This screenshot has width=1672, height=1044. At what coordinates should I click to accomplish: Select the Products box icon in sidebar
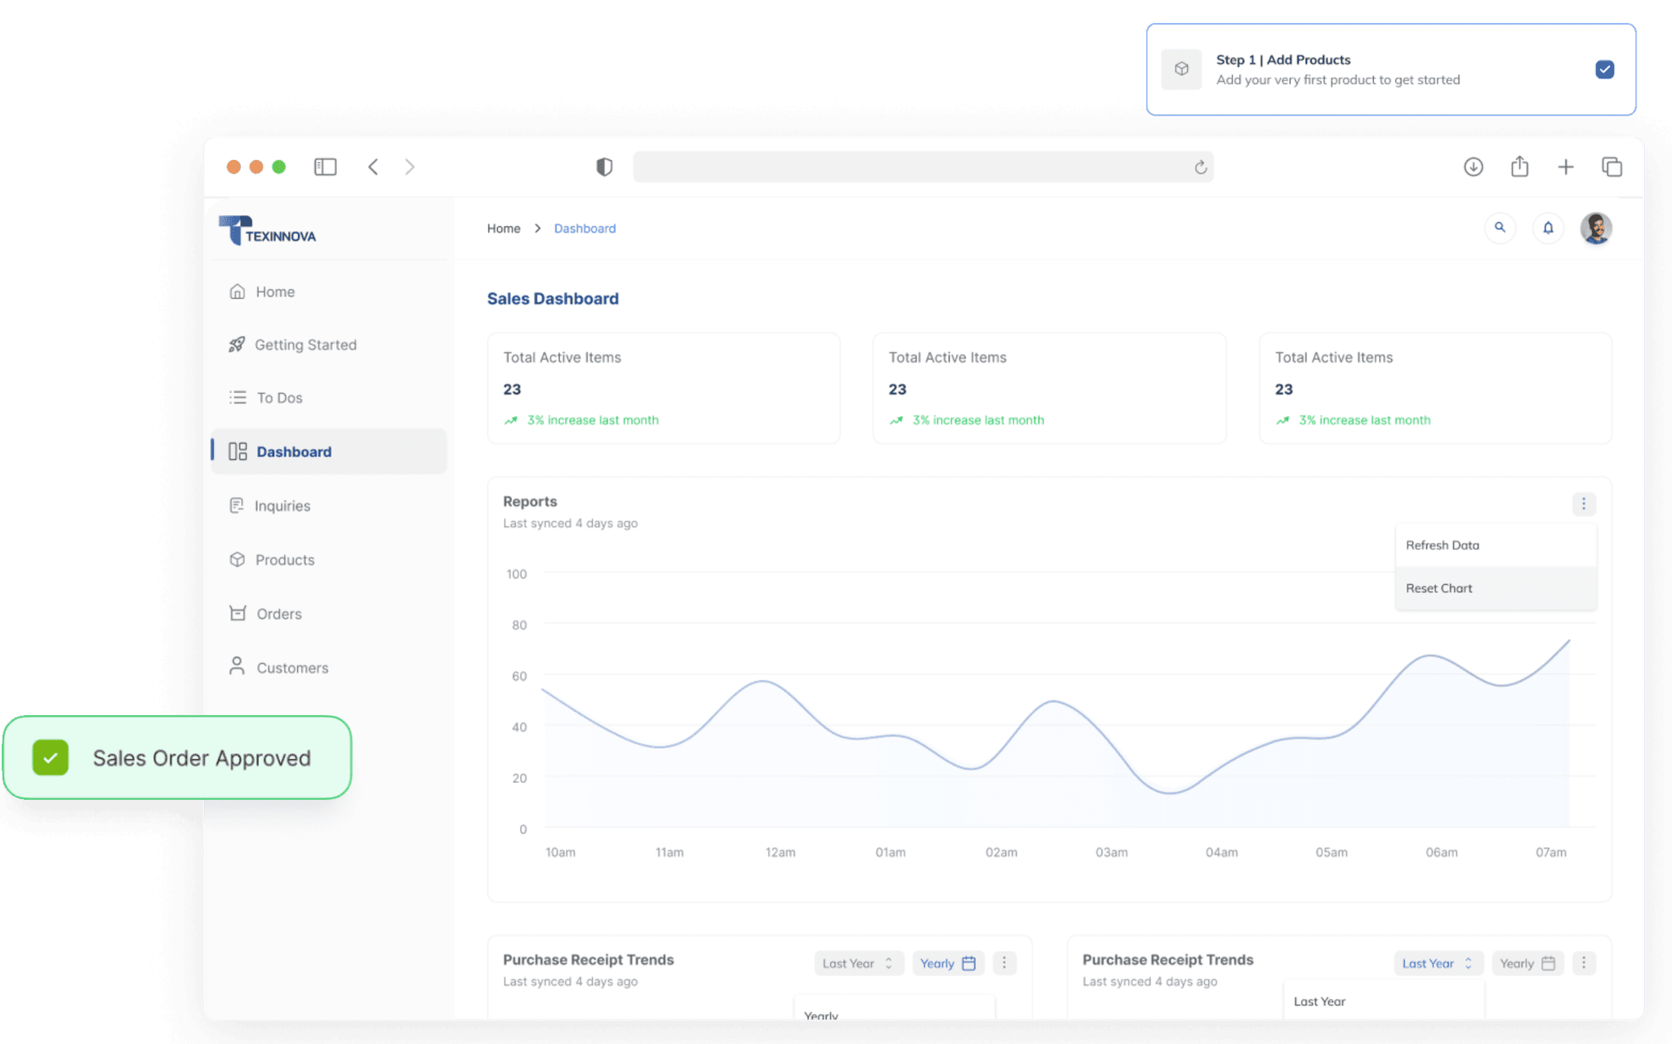(x=237, y=559)
